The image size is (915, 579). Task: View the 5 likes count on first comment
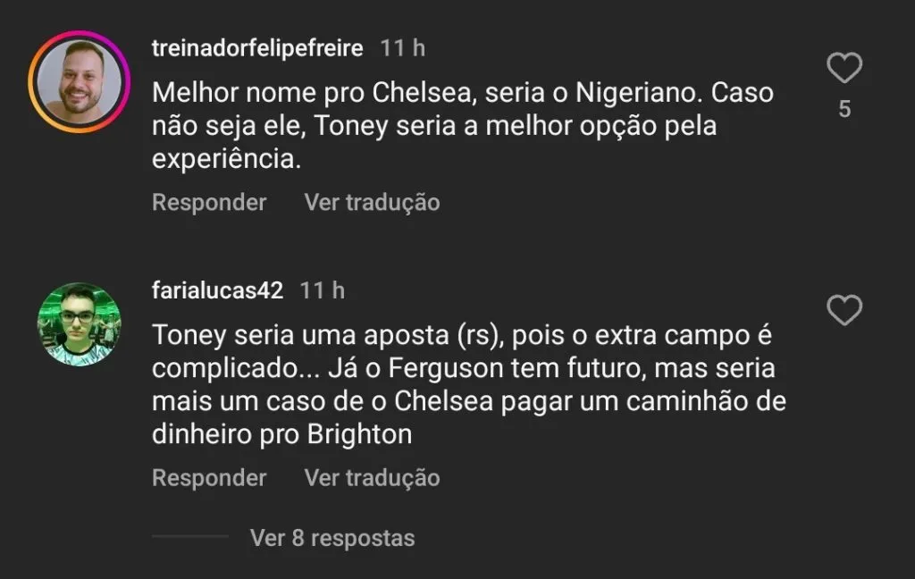[x=844, y=111]
